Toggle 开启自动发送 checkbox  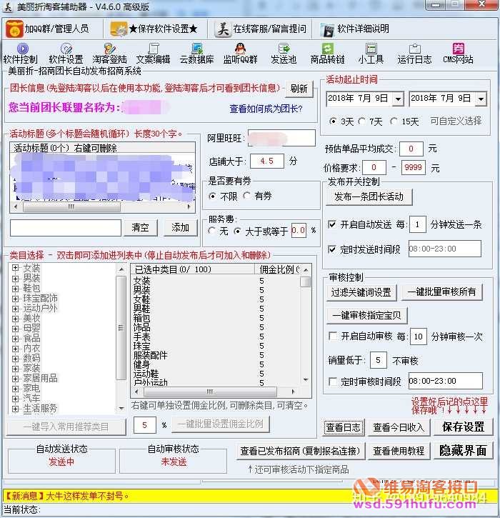tap(332, 224)
